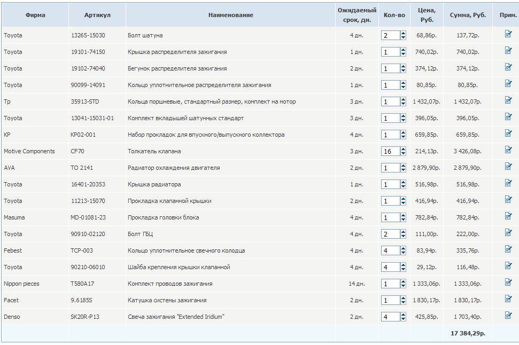Increase quantity for Болт шатуна
This screenshot has width=519, height=345.
(x=403, y=33)
